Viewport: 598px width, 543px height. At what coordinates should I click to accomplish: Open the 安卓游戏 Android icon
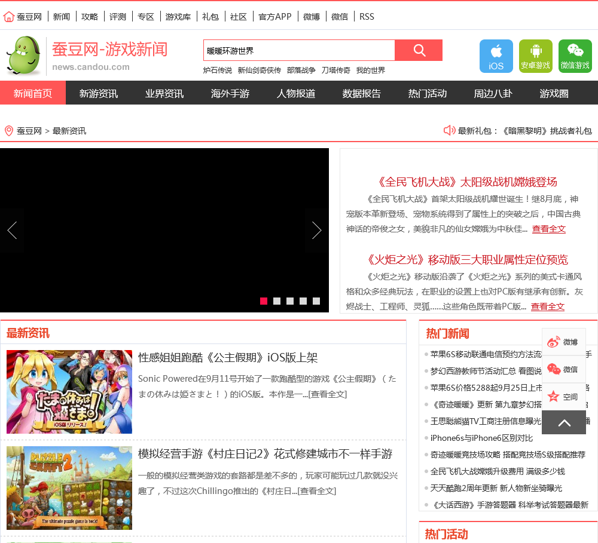(x=535, y=56)
